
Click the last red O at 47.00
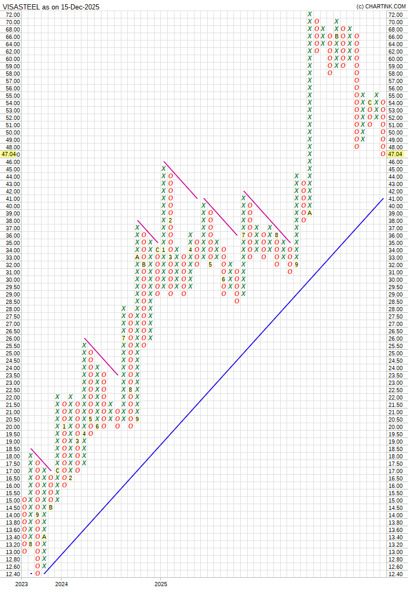tap(383, 154)
